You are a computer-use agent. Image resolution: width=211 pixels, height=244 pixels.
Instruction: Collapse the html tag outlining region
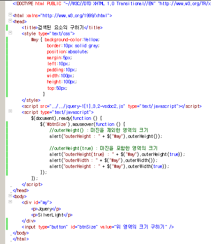pyautogui.click(x=10, y=15)
